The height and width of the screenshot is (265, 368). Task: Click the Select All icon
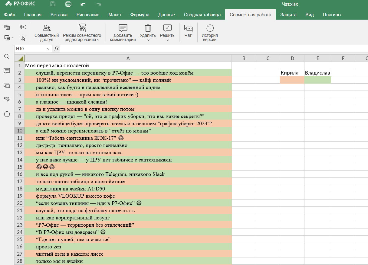23,38
